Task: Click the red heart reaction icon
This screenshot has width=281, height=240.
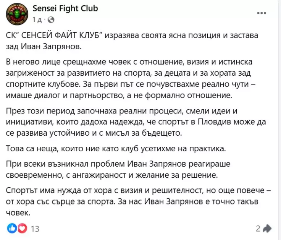Action: click(22, 229)
